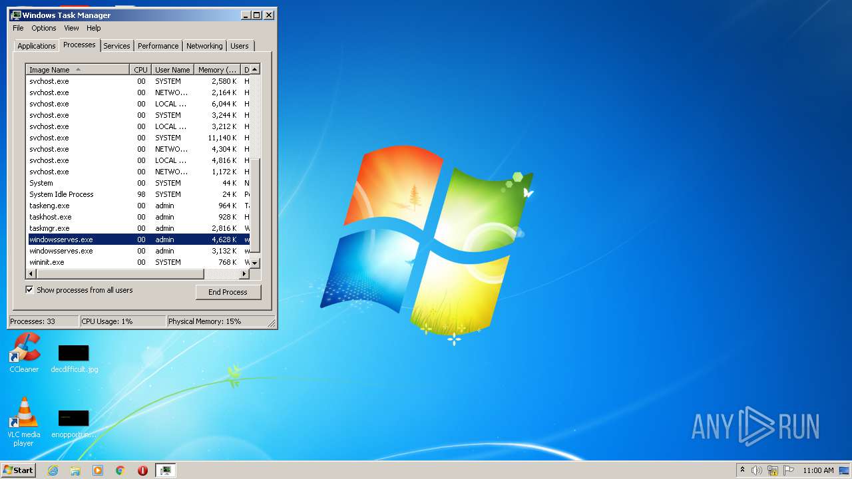Click process list scroll down arrow
Screen dimensions: 852x479
coord(254,263)
